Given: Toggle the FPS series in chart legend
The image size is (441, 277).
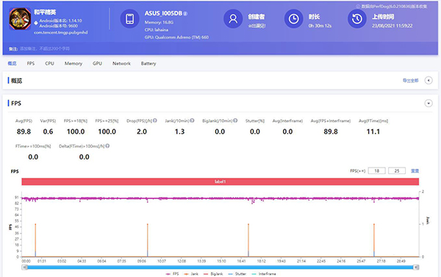Looking at the screenshot, I should click(x=173, y=273).
